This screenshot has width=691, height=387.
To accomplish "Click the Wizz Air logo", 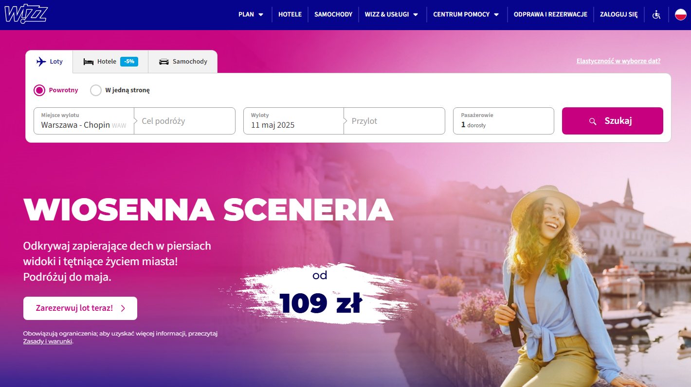I will (x=26, y=14).
